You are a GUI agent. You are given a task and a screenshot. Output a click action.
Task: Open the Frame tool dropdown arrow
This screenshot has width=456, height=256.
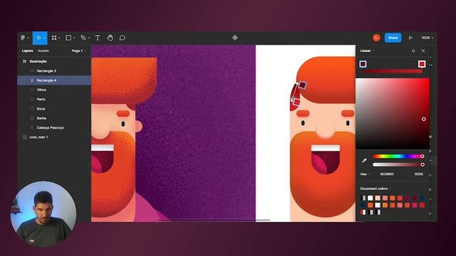pos(59,38)
